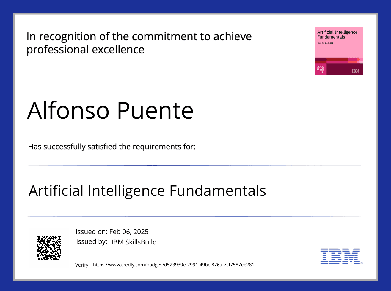Select the name Alfonso Puente
This screenshot has width=391, height=291.
110,110
